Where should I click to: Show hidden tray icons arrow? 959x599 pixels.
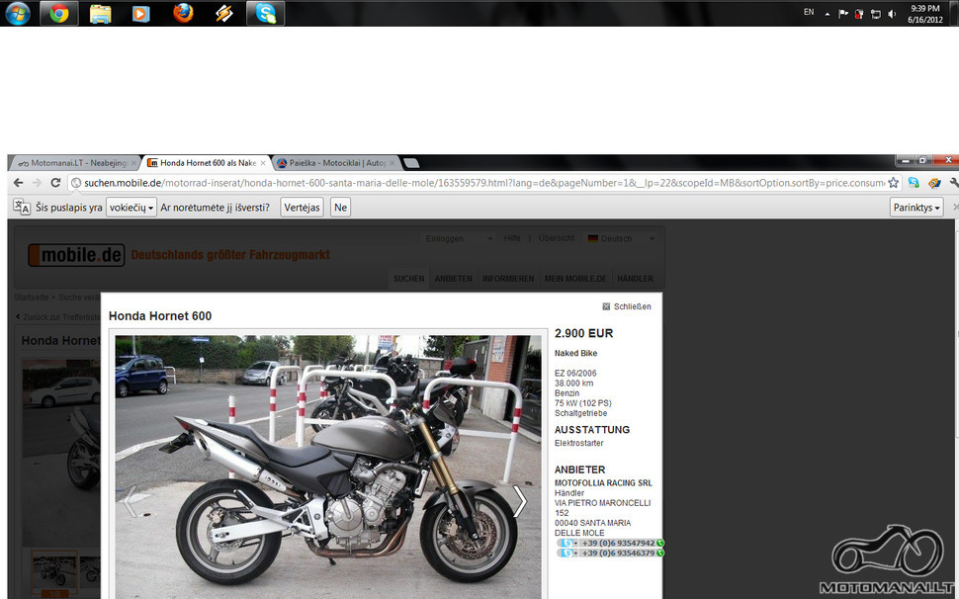pyautogui.click(x=827, y=14)
